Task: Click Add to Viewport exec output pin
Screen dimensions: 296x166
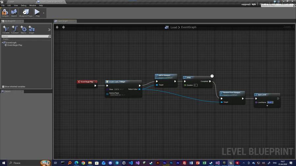Action: (x=175, y=81)
